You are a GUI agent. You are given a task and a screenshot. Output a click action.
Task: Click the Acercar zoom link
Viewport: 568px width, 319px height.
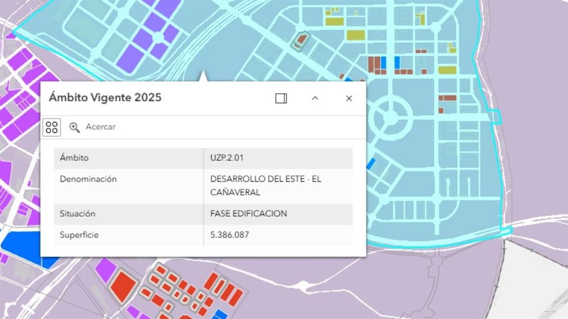99,127
